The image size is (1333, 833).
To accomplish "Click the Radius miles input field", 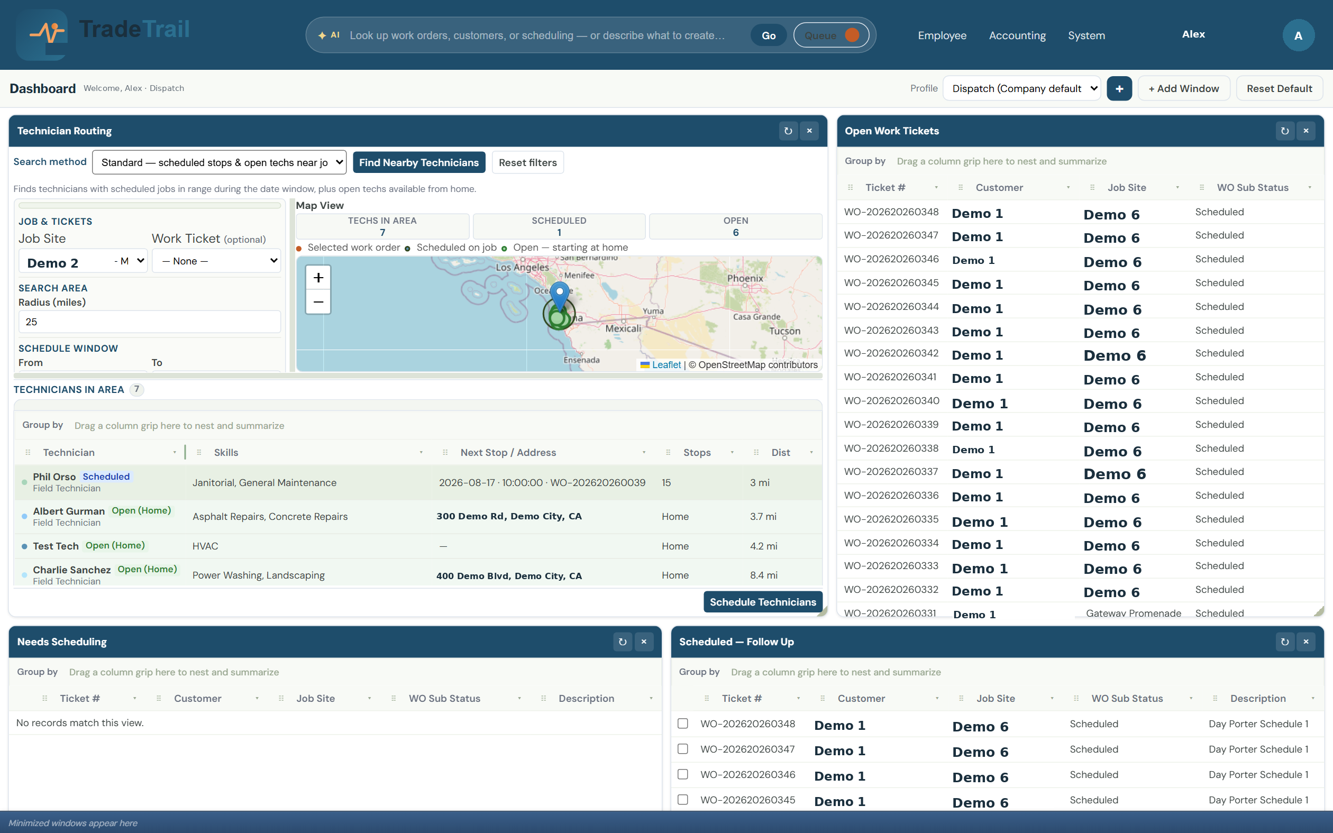I will click(150, 322).
